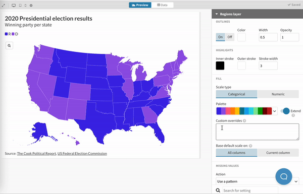Select the desktop preview size icon
The width and height of the screenshot is (303, 194).
click(x=14, y=6)
